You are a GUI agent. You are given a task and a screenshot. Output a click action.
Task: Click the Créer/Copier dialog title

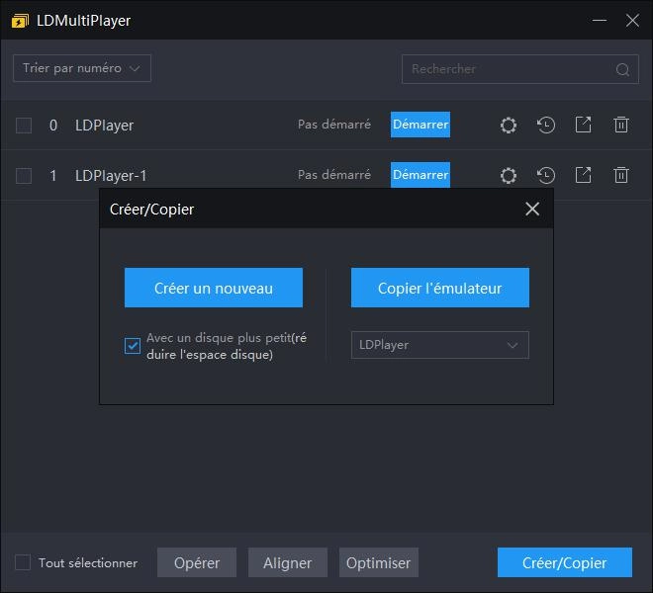(x=151, y=210)
